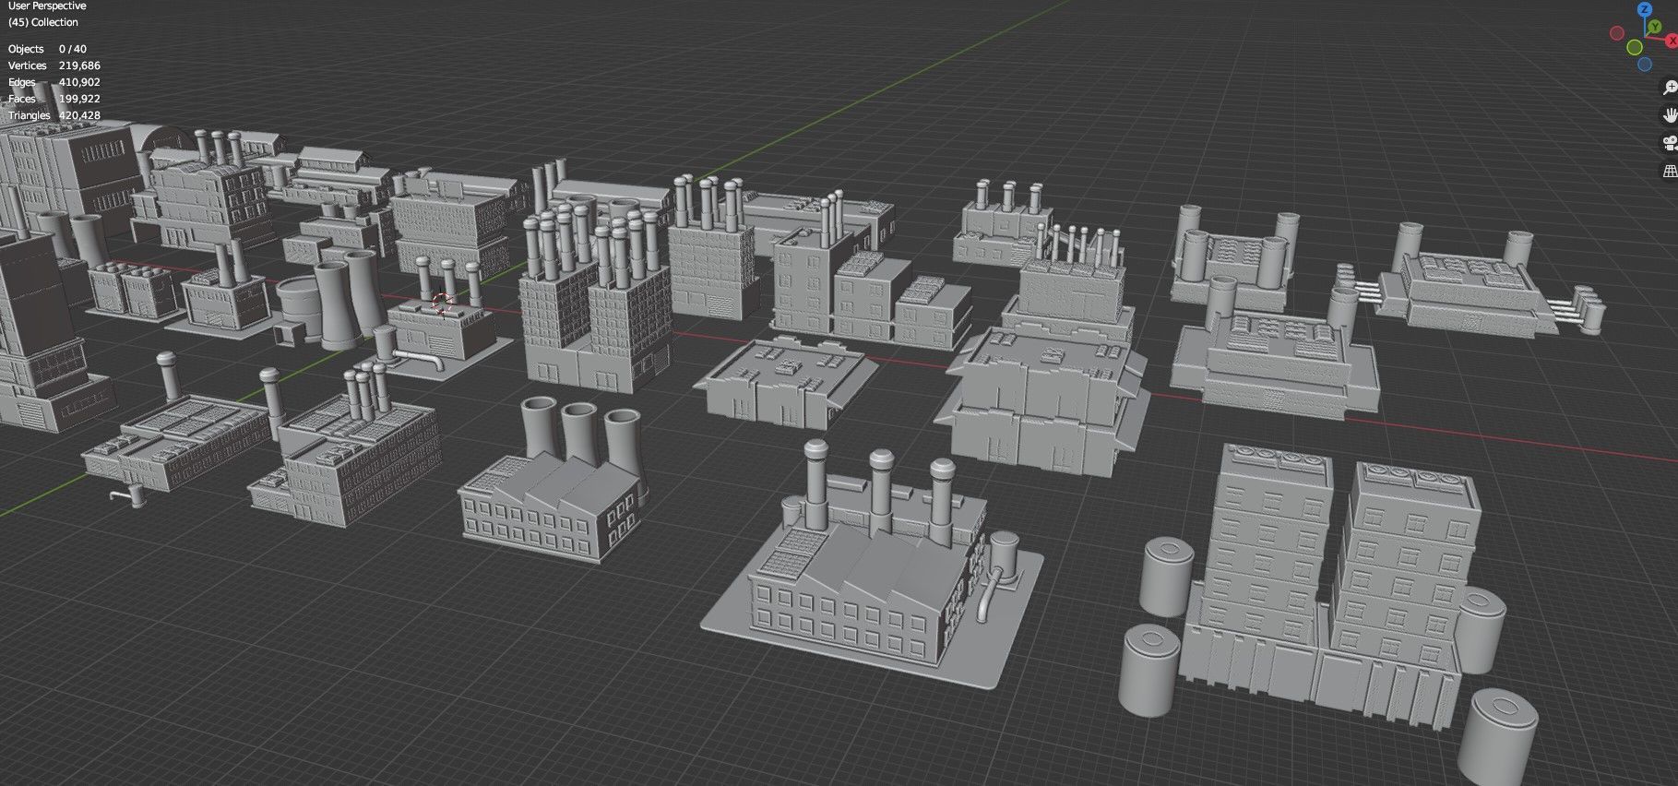Click the negative X axis gizmo circle
Screen dimensions: 1678x786
[1617, 33]
